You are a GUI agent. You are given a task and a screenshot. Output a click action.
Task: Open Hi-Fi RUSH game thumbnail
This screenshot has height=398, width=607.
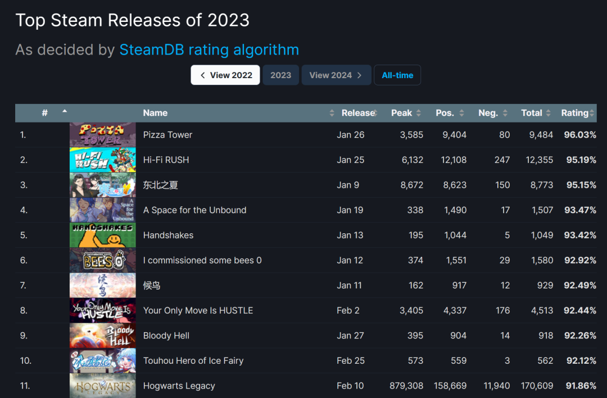click(x=103, y=160)
